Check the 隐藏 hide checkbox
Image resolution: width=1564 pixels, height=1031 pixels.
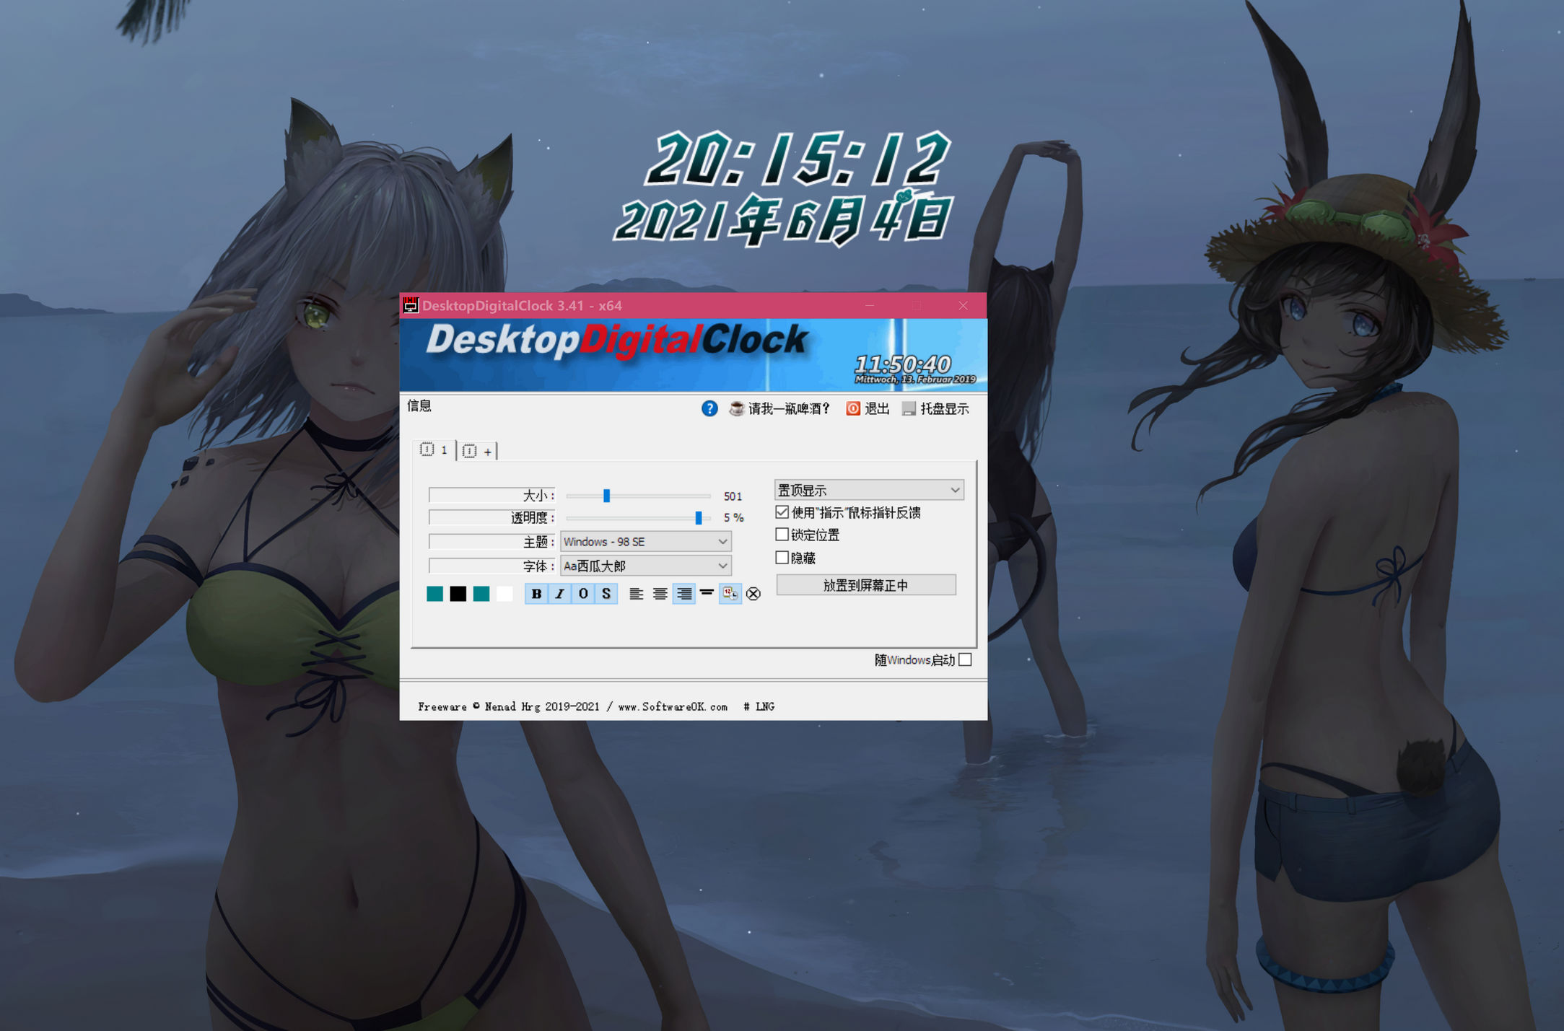[x=782, y=558]
